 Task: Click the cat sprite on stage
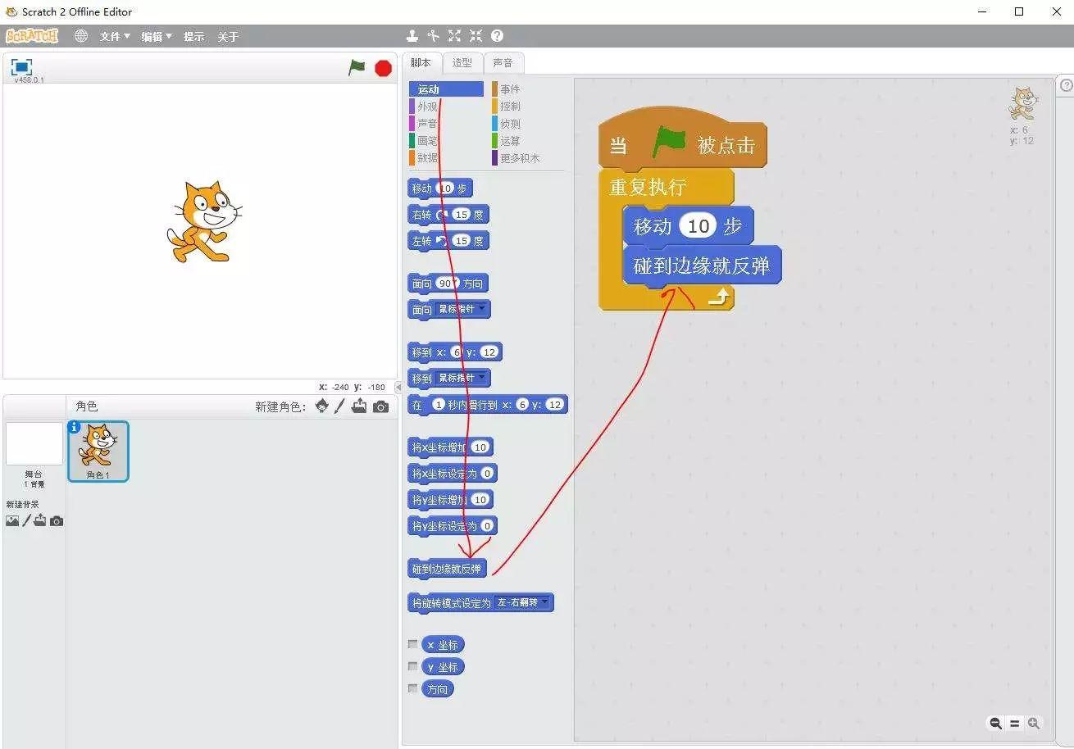204,222
